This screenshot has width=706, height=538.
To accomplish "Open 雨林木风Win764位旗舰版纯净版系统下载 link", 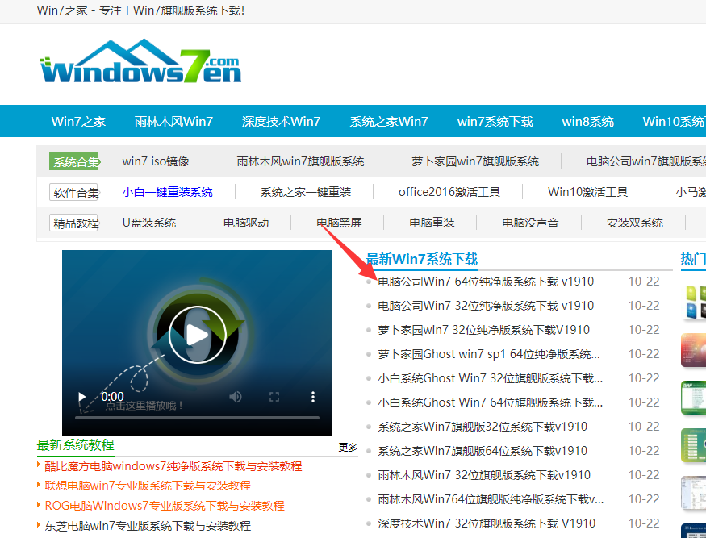I will [491, 499].
